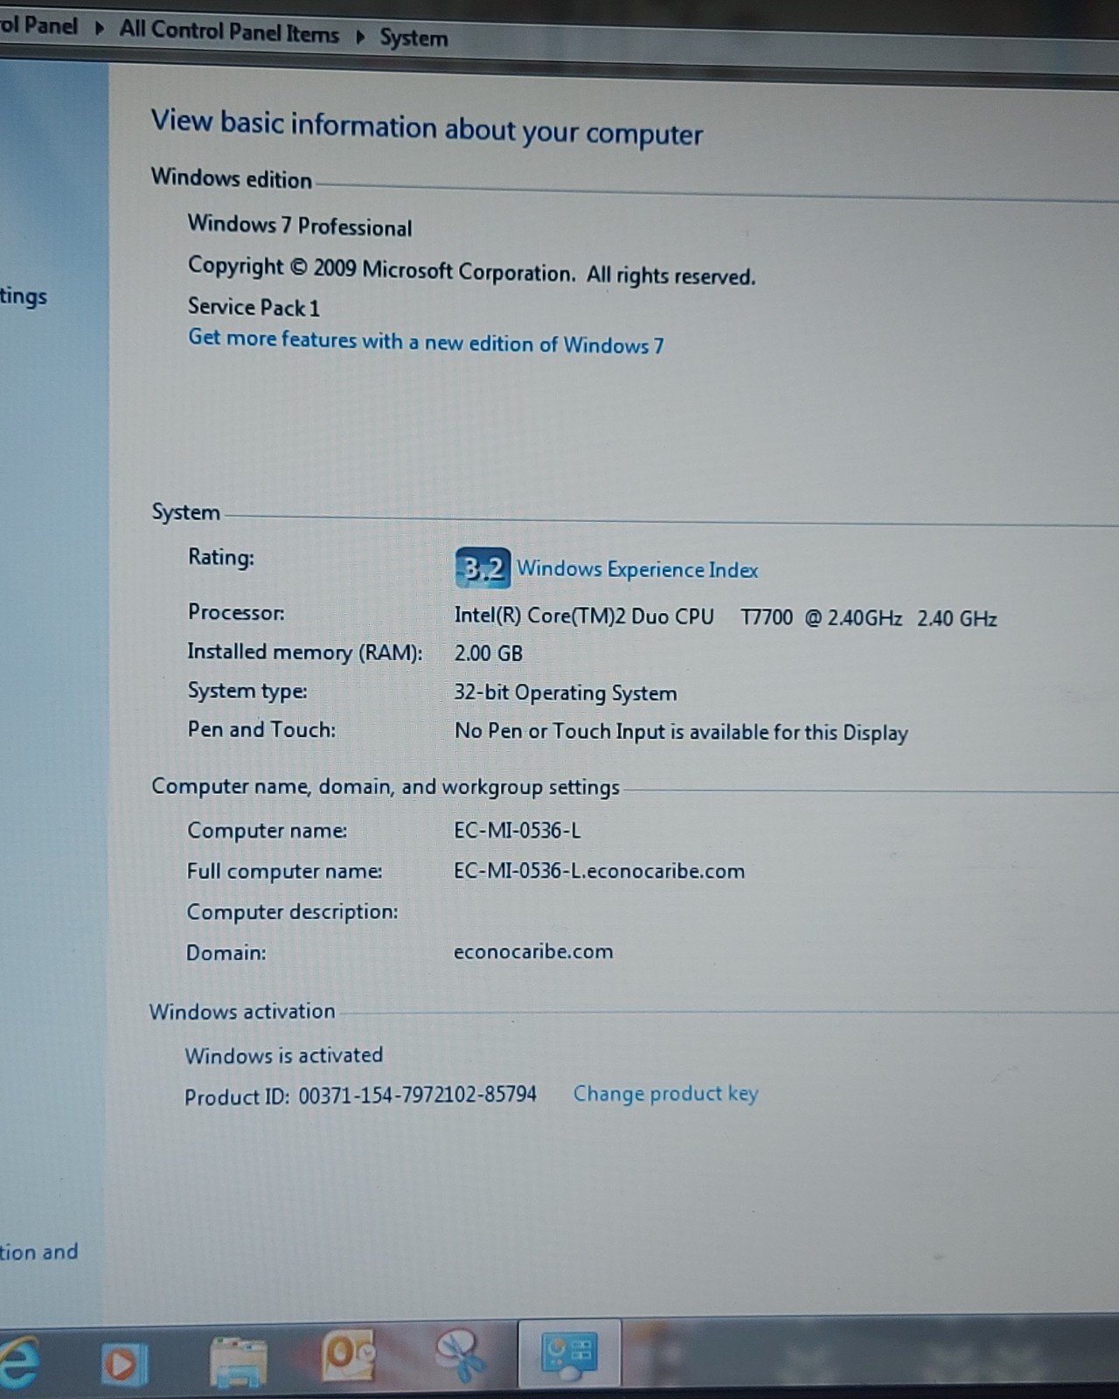Select the Control Panel taskbar button
Screen dimensions: 1119x1399
pos(570,1354)
